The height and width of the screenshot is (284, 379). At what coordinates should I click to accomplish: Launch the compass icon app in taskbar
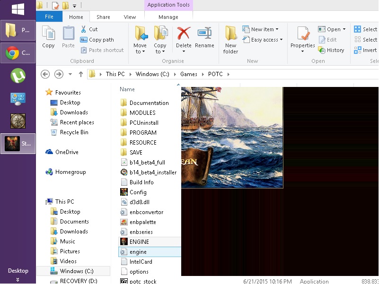point(18,121)
